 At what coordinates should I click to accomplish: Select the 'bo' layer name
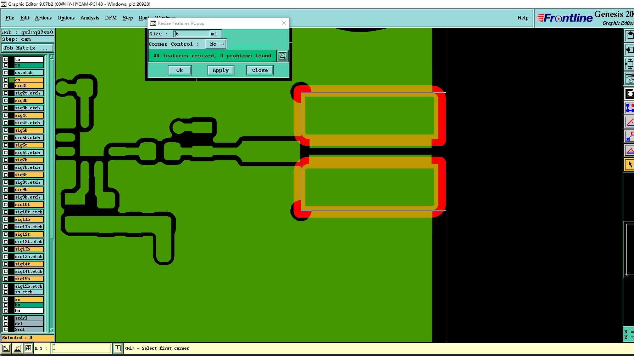(29, 311)
